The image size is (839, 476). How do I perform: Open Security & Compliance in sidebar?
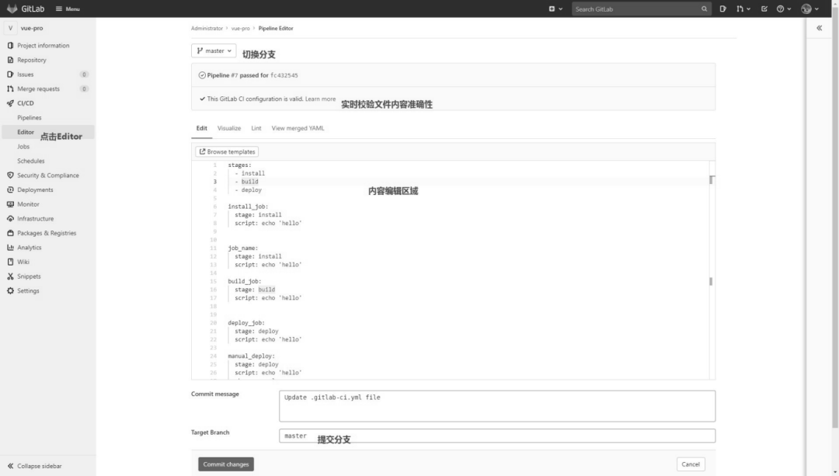(48, 175)
